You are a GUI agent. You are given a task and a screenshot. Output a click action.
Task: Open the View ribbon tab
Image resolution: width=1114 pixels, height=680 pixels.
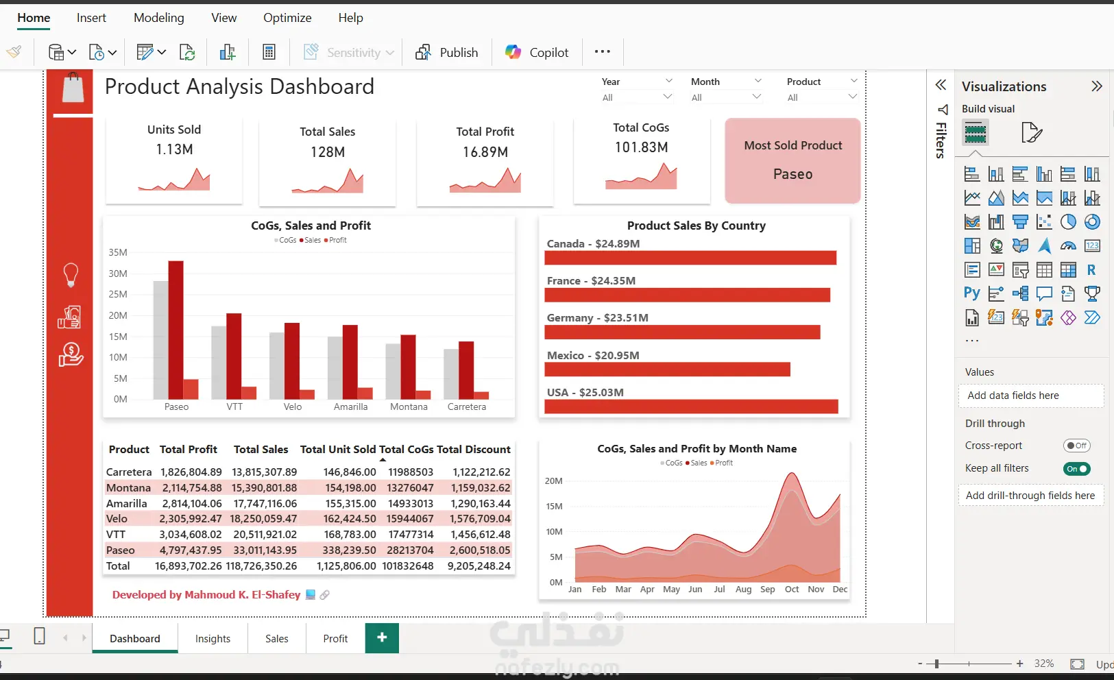point(223,18)
